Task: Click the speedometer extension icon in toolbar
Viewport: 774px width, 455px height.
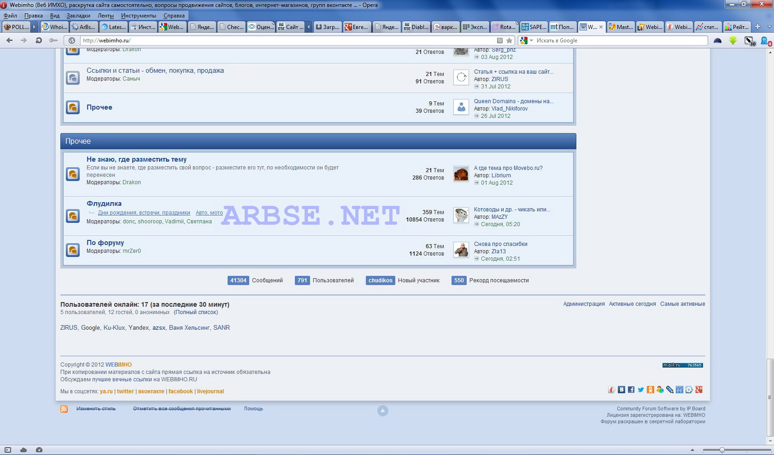Action: [x=717, y=41]
